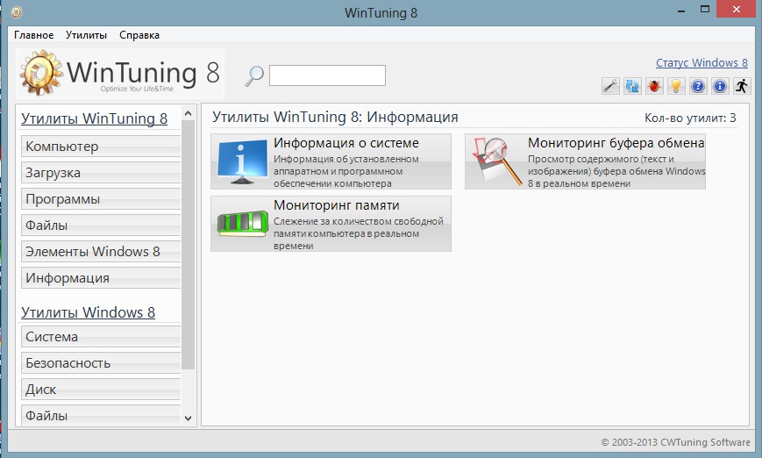Open the Справка menu
This screenshot has width=762, height=458.
coord(139,35)
